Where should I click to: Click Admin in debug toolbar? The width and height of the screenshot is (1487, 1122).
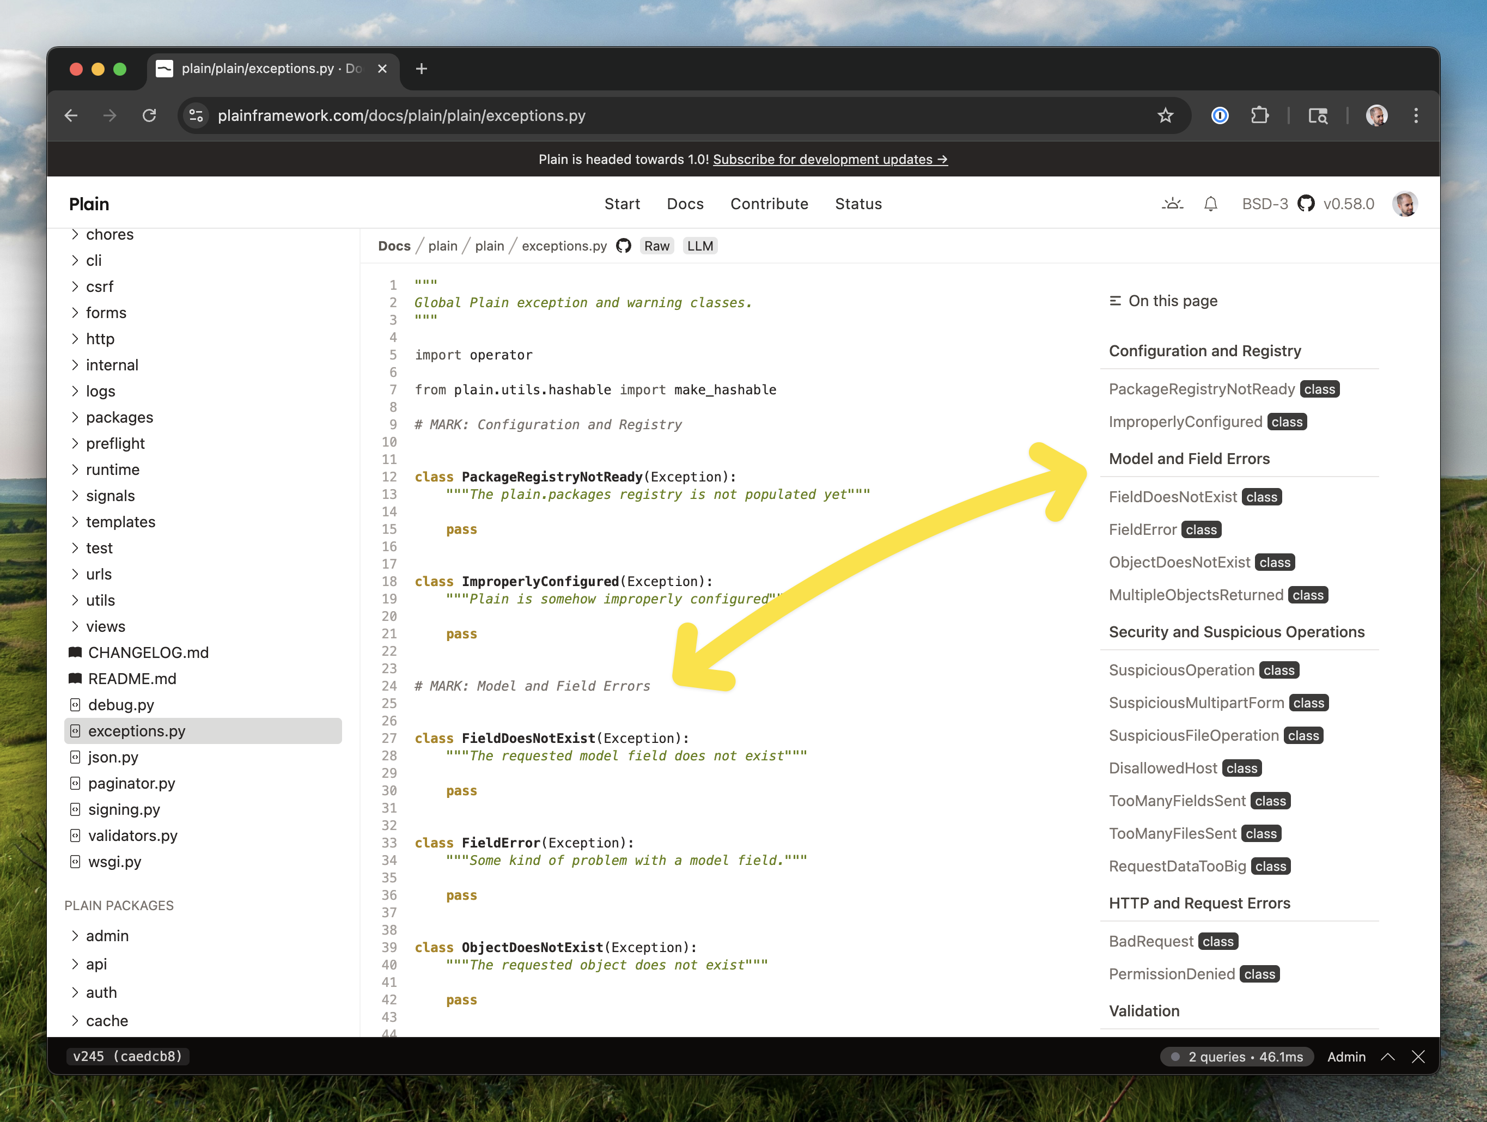click(1346, 1057)
